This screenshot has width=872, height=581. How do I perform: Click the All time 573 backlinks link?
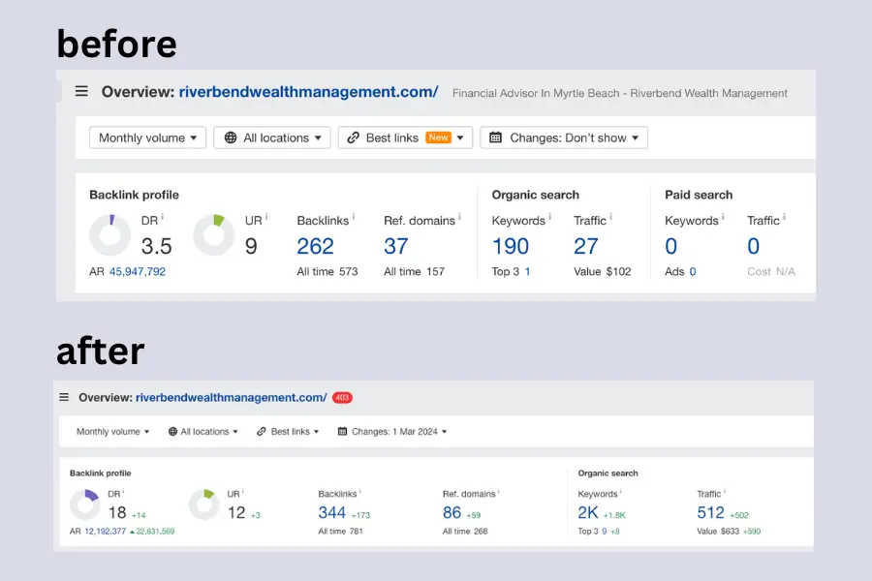(328, 271)
